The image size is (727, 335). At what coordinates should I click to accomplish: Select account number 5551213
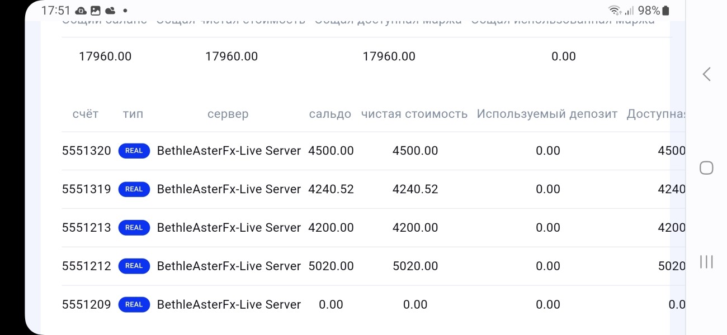point(87,228)
